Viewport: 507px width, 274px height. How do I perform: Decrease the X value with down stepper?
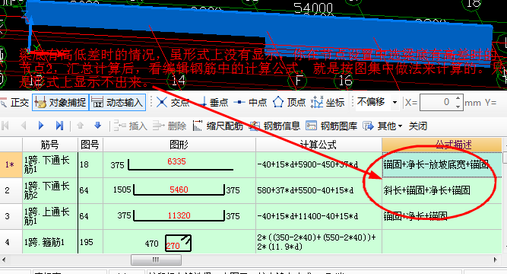point(458,107)
